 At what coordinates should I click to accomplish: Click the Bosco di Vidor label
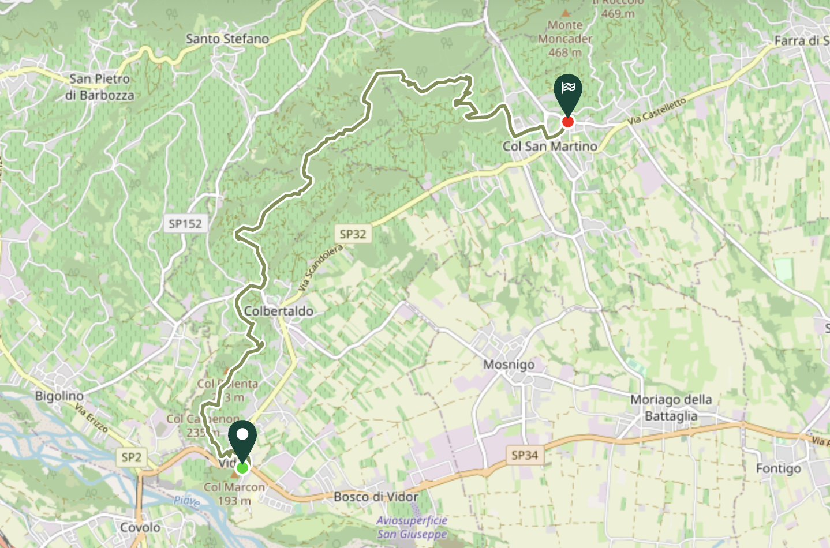pos(376,497)
